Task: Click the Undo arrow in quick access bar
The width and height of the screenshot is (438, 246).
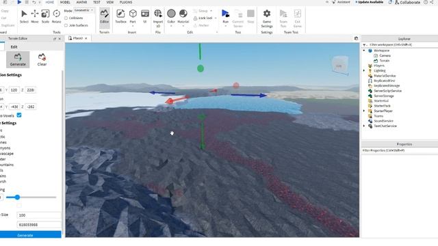Action: [x=34, y=2]
